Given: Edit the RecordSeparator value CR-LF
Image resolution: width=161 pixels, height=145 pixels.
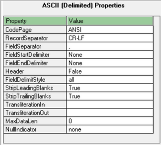Looking at the screenshot, I should [110, 38].
